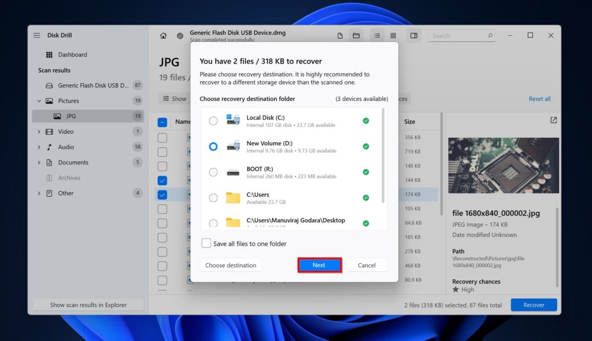The width and height of the screenshot is (592, 341).
Task: Toggle the preview panel icon
Action: [414, 35]
